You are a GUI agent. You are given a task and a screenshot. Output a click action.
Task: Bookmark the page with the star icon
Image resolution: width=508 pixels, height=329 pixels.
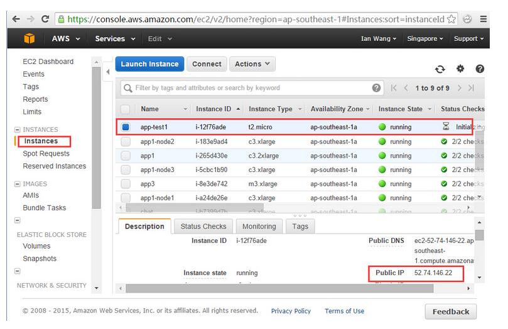(x=451, y=19)
